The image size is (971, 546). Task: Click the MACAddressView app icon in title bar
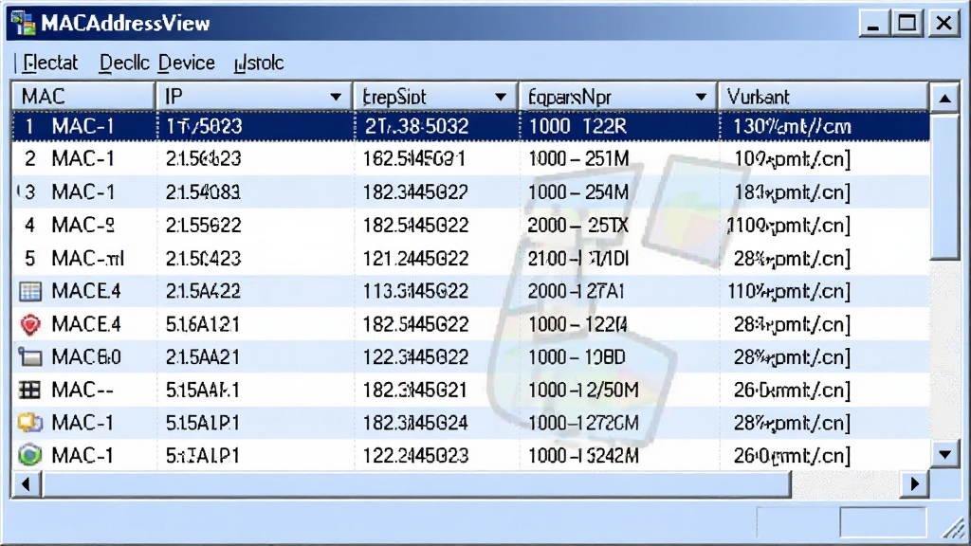[x=24, y=23]
